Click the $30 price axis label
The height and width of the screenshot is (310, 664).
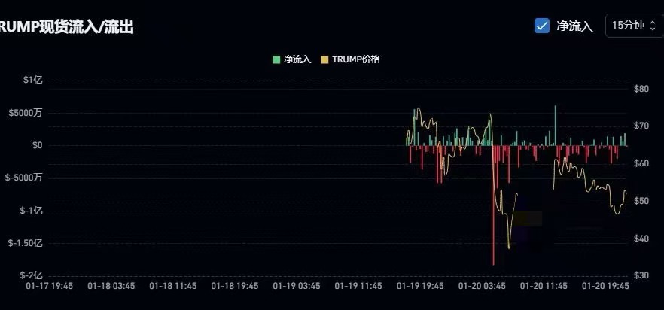(x=641, y=275)
